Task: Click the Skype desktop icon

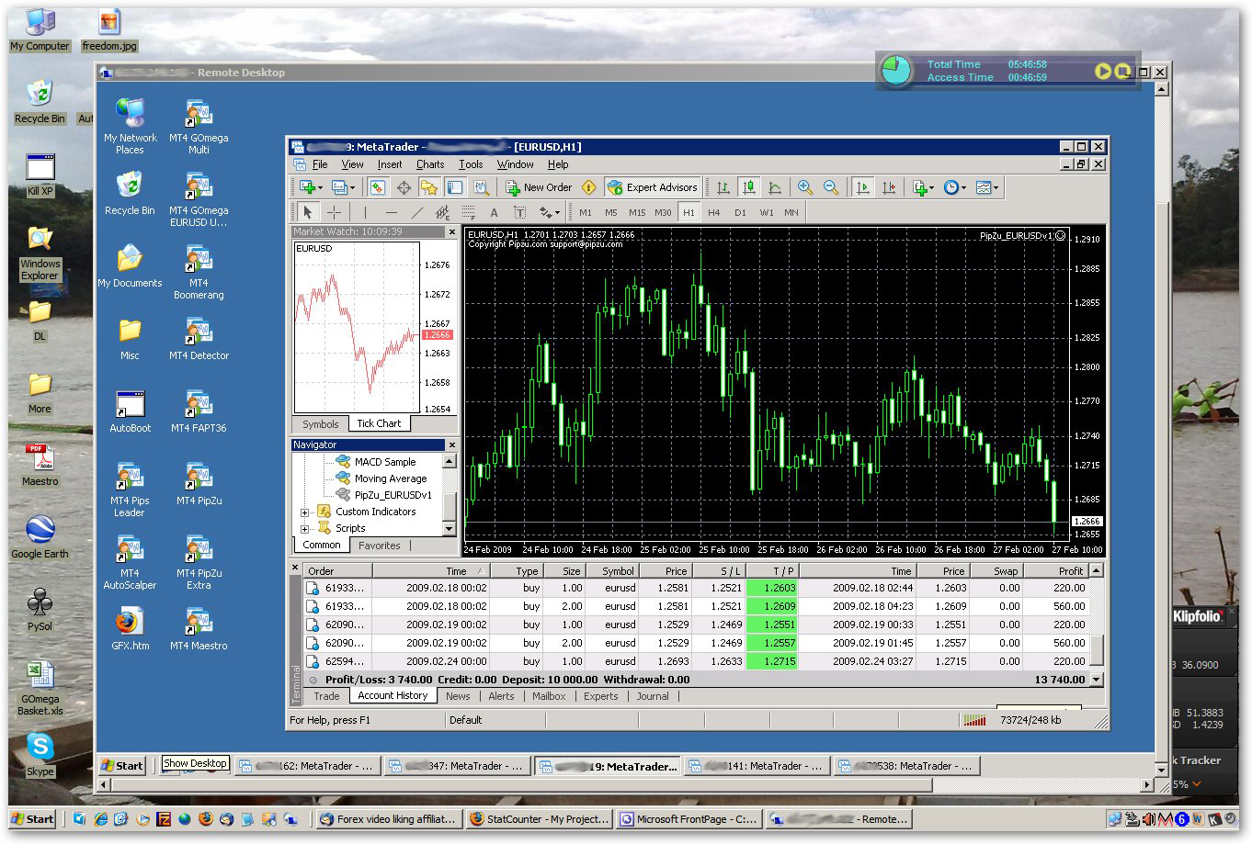Action: pos(40,754)
